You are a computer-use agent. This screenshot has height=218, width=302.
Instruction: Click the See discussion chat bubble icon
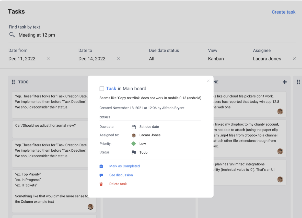(101, 175)
